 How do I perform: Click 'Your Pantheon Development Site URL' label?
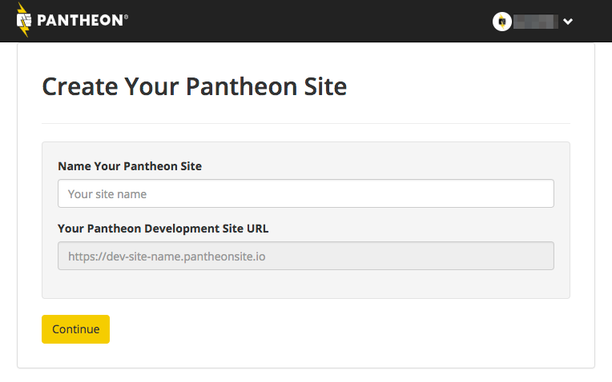pos(163,229)
